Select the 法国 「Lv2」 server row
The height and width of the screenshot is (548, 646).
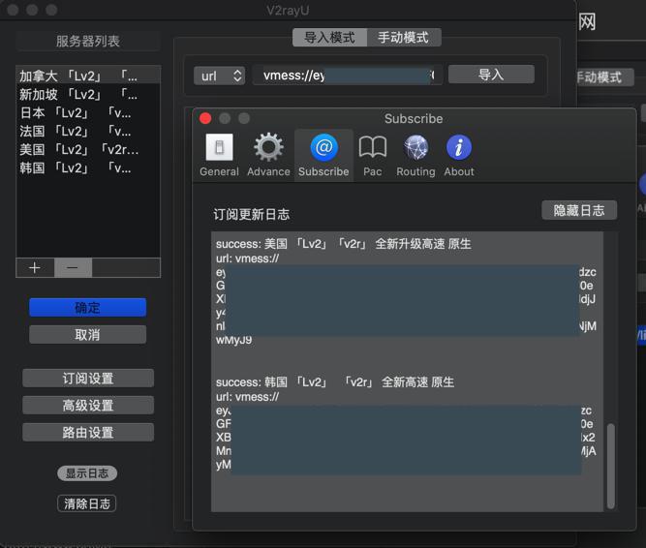point(88,131)
